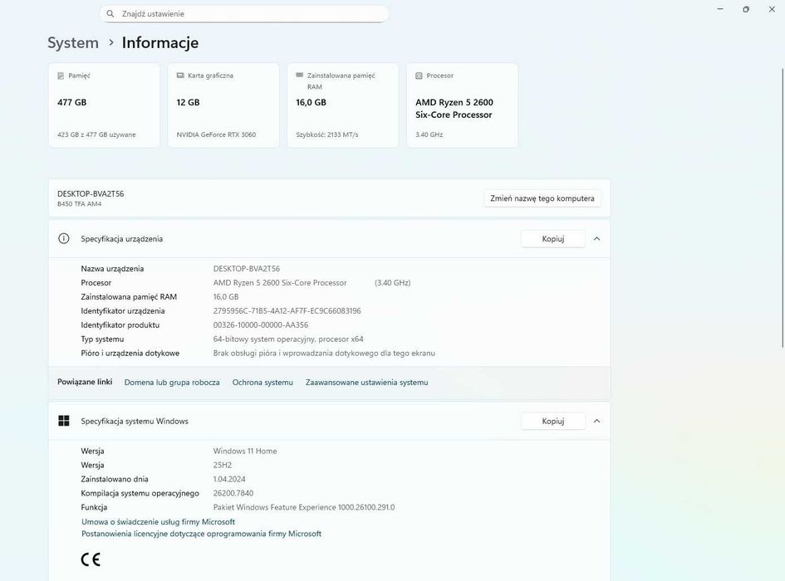Click product ID 00326-10000-00000-AA356
Viewport: 785px width, 581px height.
261,325
